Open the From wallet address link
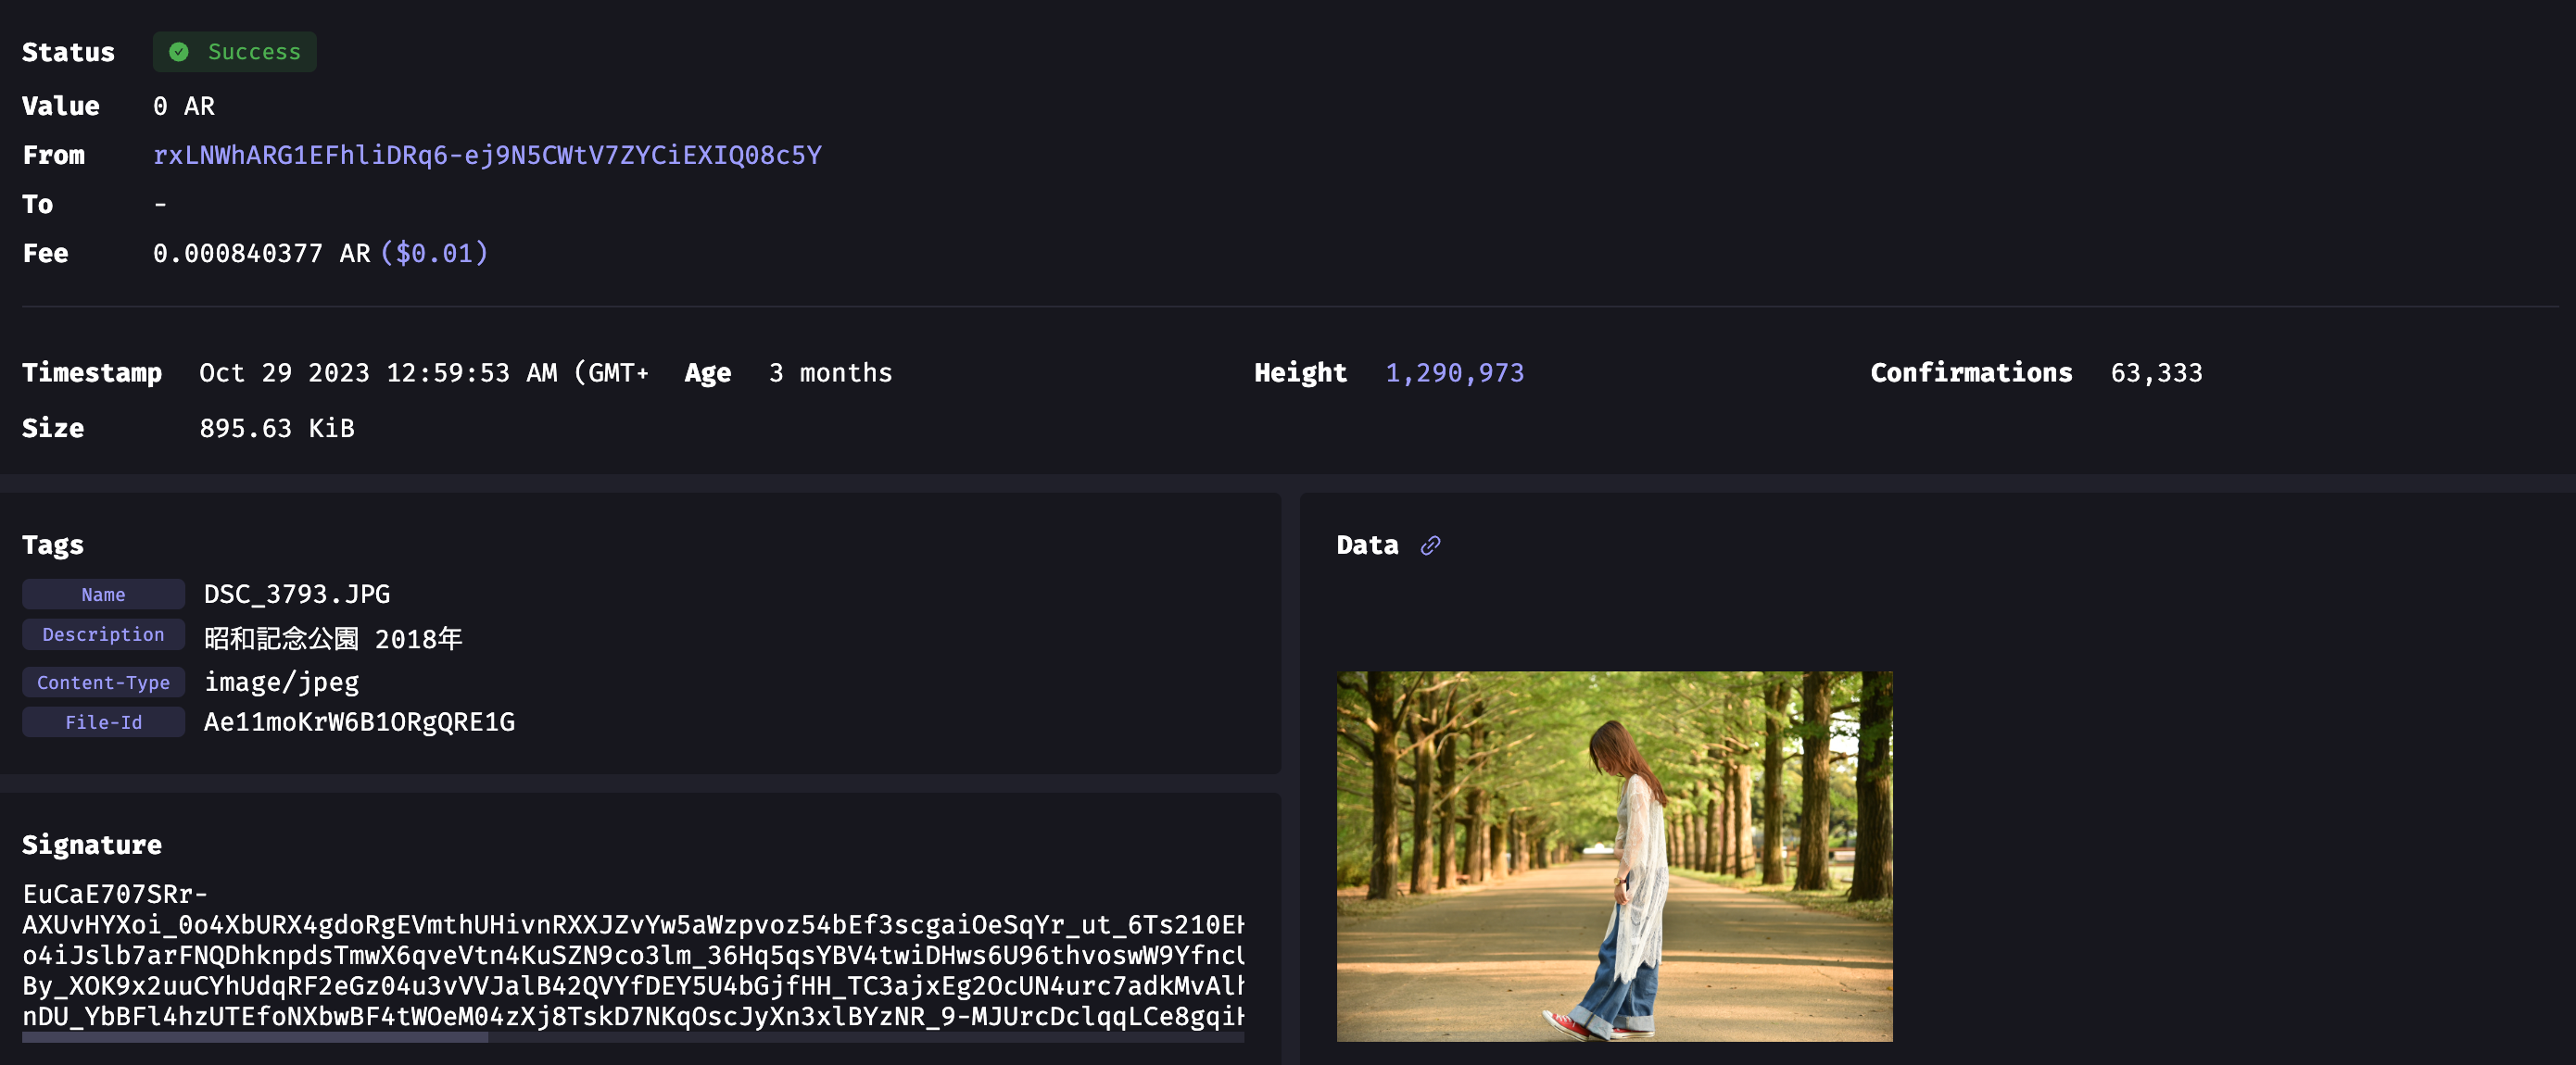Image resolution: width=2576 pixels, height=1065 pixels. click(487, 155)
